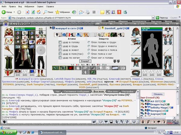Click the Stop loading icon
This screenshot has width=181, height=135.
(x=27, y=12)
